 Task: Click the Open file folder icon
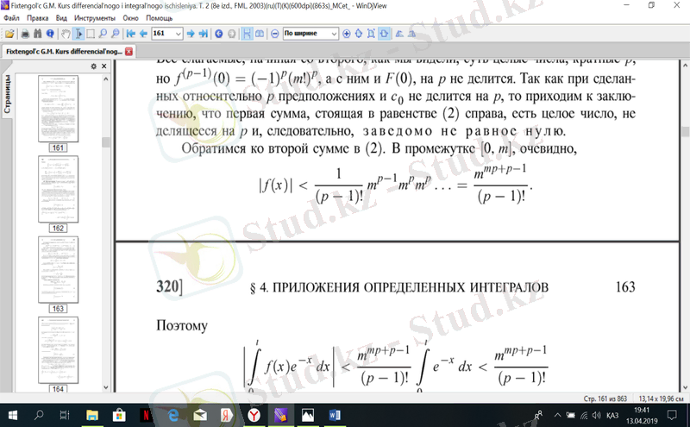pyautogui.click(x=9, y=34)
